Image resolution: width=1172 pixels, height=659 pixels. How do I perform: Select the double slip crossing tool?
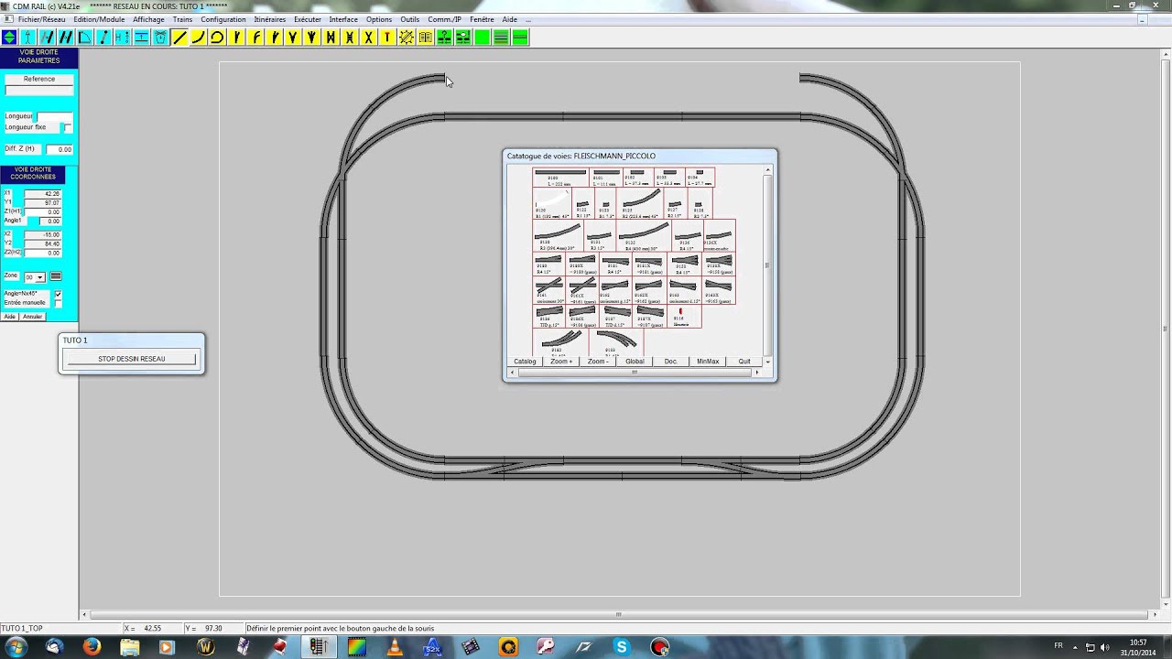(x=350, y=38)
